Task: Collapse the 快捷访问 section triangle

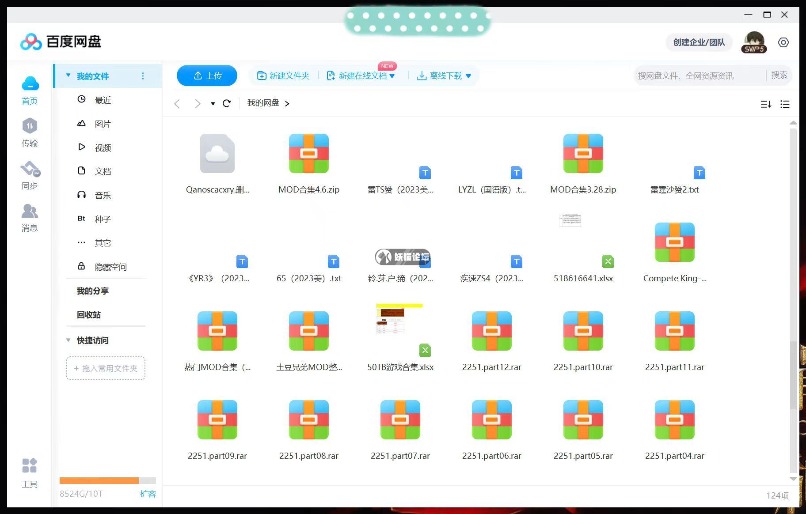Action: [68, 340]
